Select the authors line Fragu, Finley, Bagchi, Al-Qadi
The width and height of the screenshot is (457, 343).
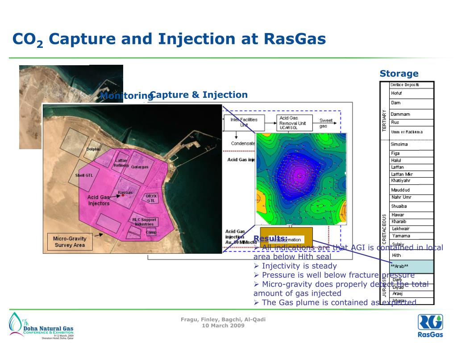[x=223, y=319]
